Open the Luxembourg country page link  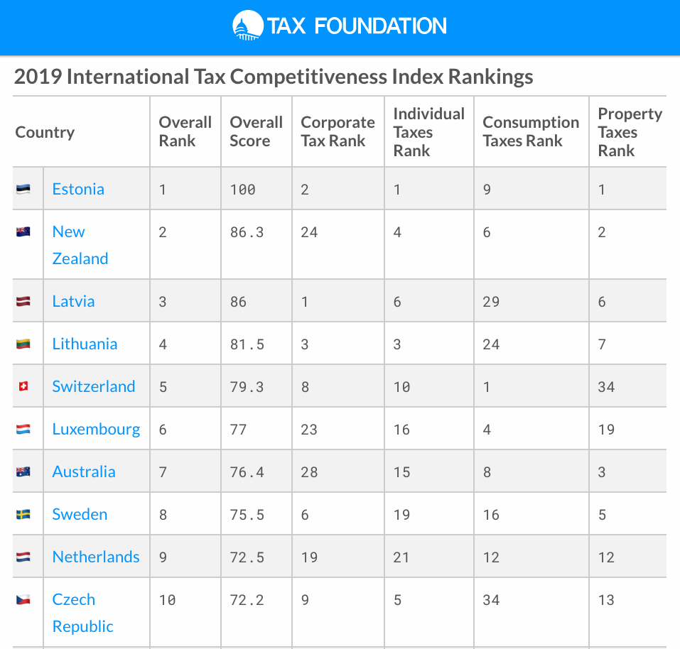coord(96,430)
